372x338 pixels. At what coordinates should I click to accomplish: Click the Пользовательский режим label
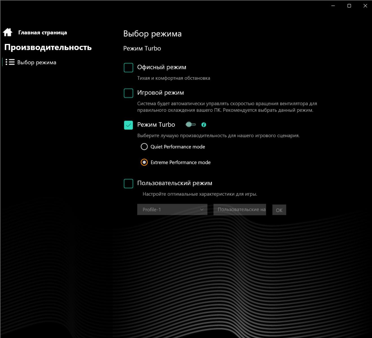coord(175,183)
